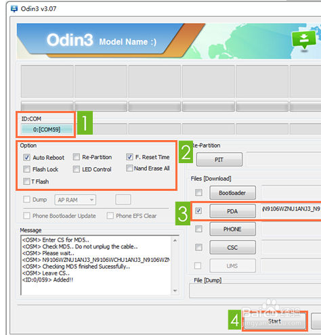Viewport: 321px width, 335px height.
Task: Check the Phone EFS Clear option
Action: tap(110, 216)
